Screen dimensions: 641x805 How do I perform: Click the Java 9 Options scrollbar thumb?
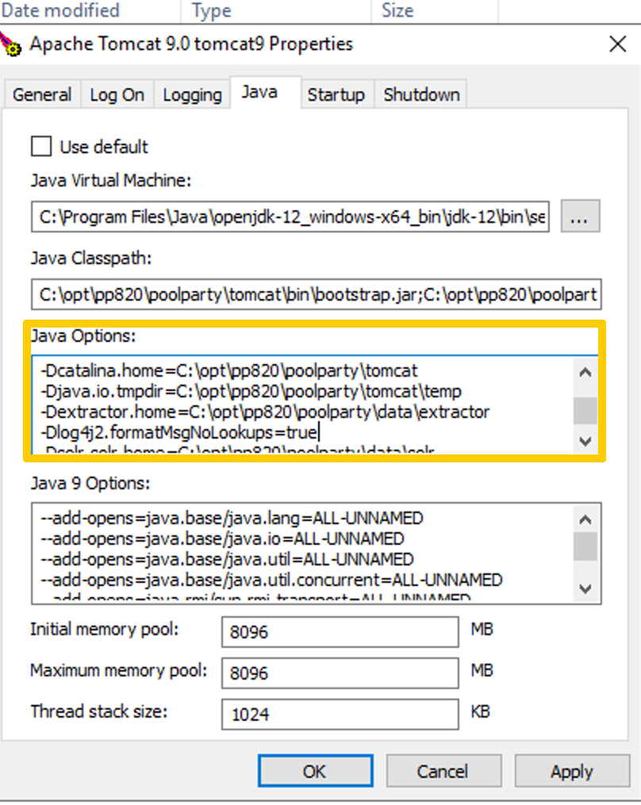pyautogui.click(x=585, y=546)
